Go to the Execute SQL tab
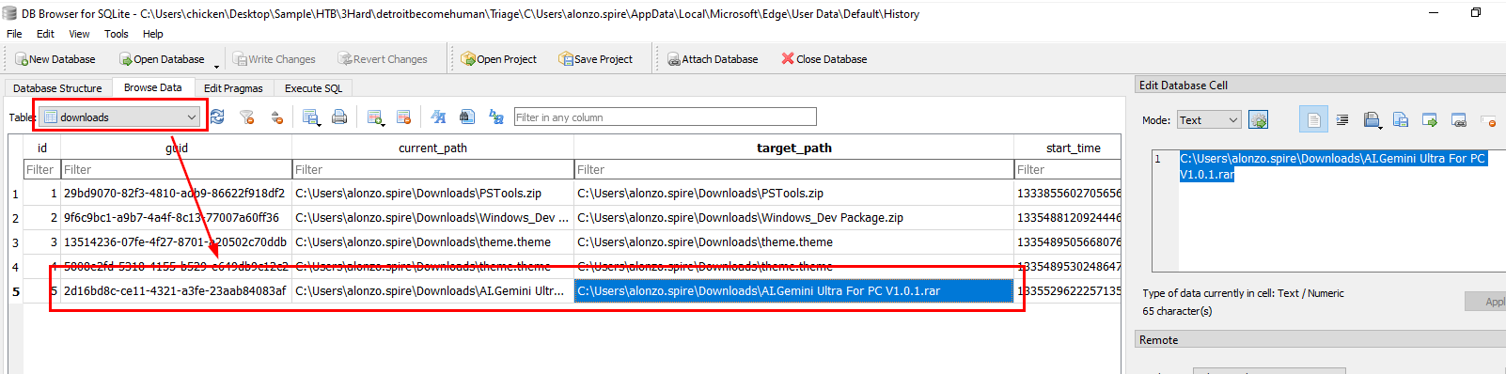1506x374 pixels. [x=313, y=88]
